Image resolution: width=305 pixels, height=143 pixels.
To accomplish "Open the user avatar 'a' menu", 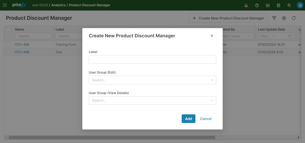I will pyautogui.click(x=300, y=5).
